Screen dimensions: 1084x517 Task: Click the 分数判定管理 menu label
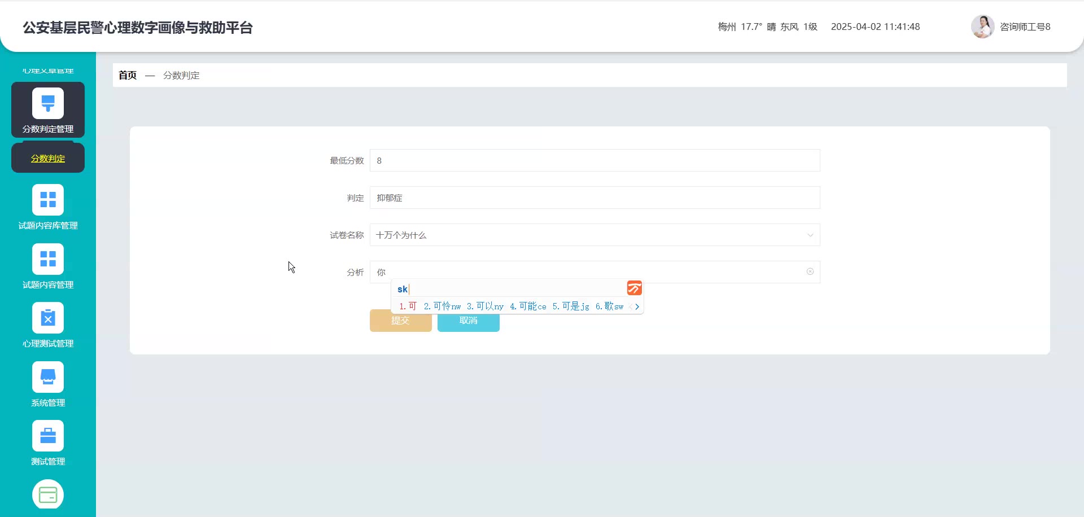click(48, 129)
